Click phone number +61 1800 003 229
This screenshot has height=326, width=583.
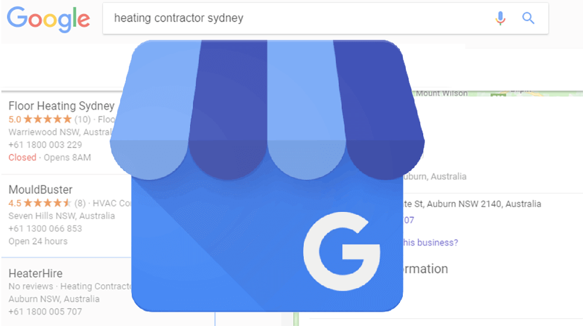(45, 145)
